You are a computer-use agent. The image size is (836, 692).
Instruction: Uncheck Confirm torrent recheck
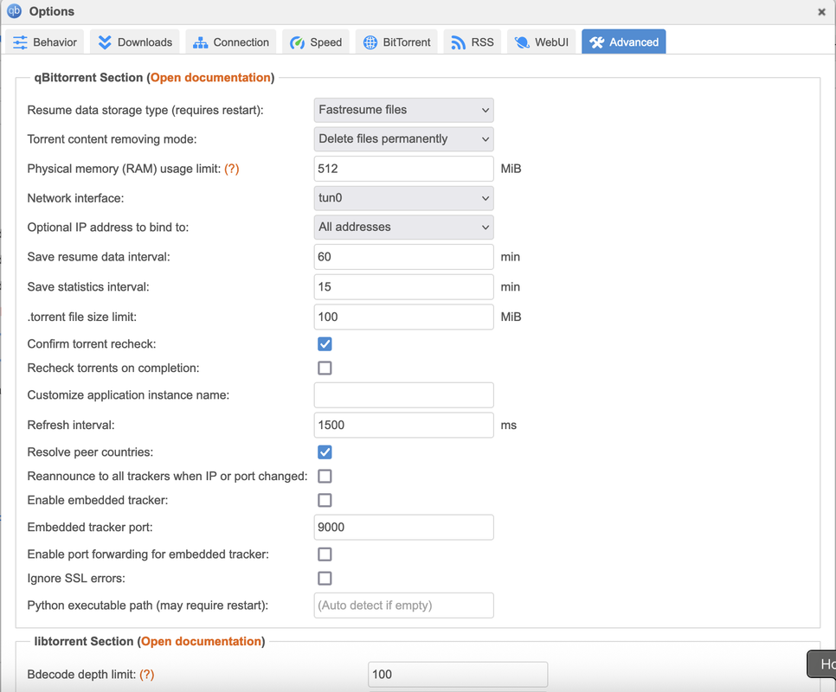click(x=325, y=344)
